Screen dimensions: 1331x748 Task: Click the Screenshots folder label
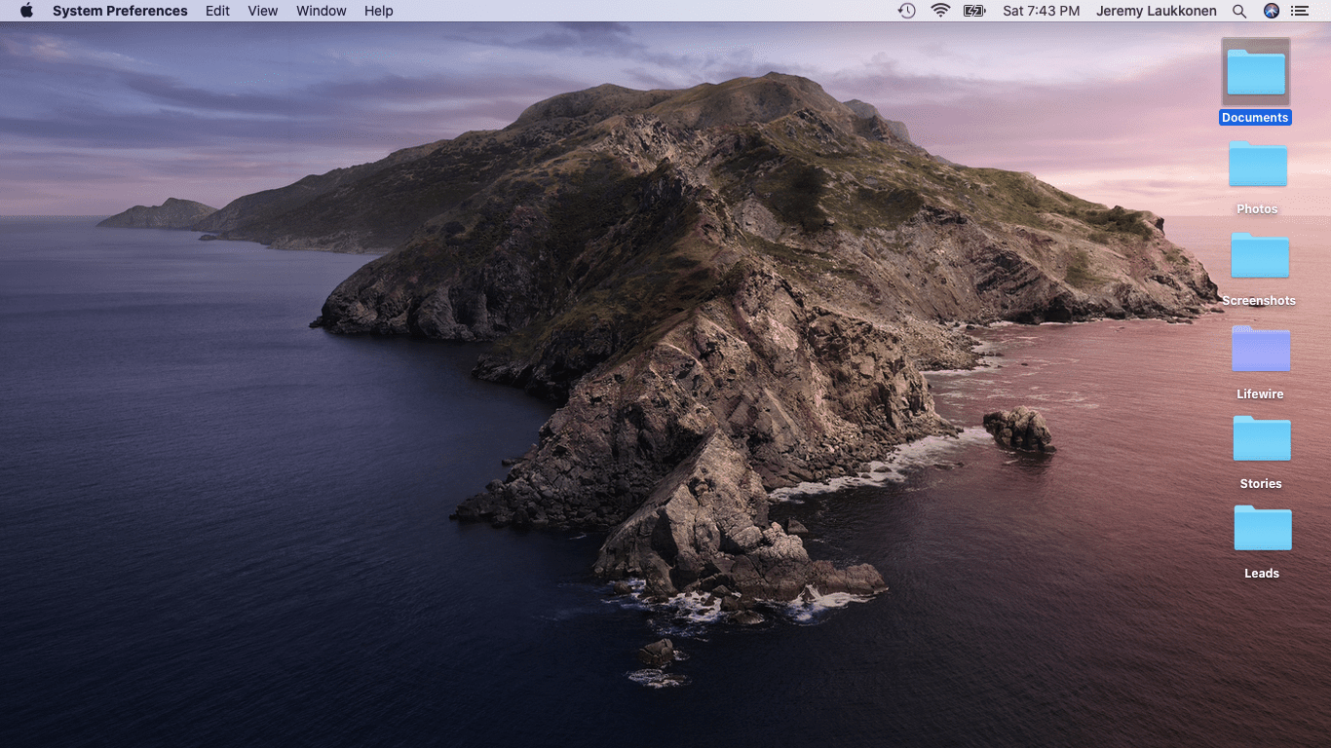pos(1259,301)
